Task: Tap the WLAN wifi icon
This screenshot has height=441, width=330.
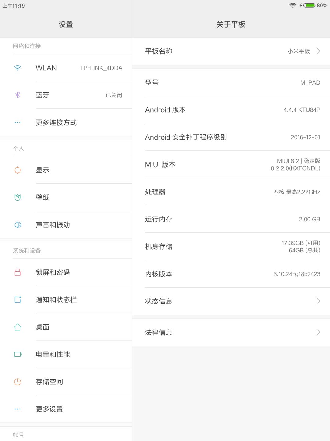Action: click(18, 68)
